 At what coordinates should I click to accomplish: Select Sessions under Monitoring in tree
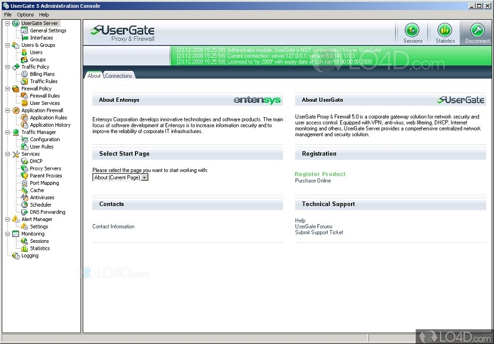pos(39,241)
